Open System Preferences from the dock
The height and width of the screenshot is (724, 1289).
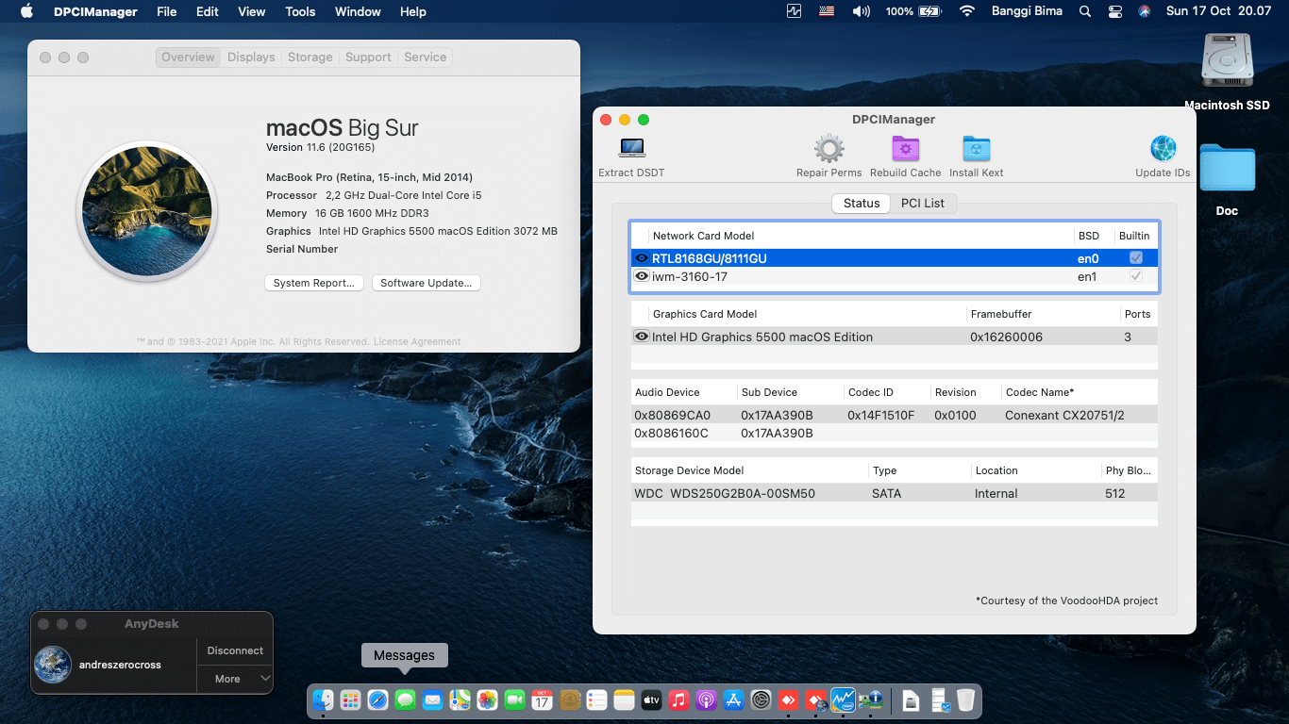[x=761, y=700]
